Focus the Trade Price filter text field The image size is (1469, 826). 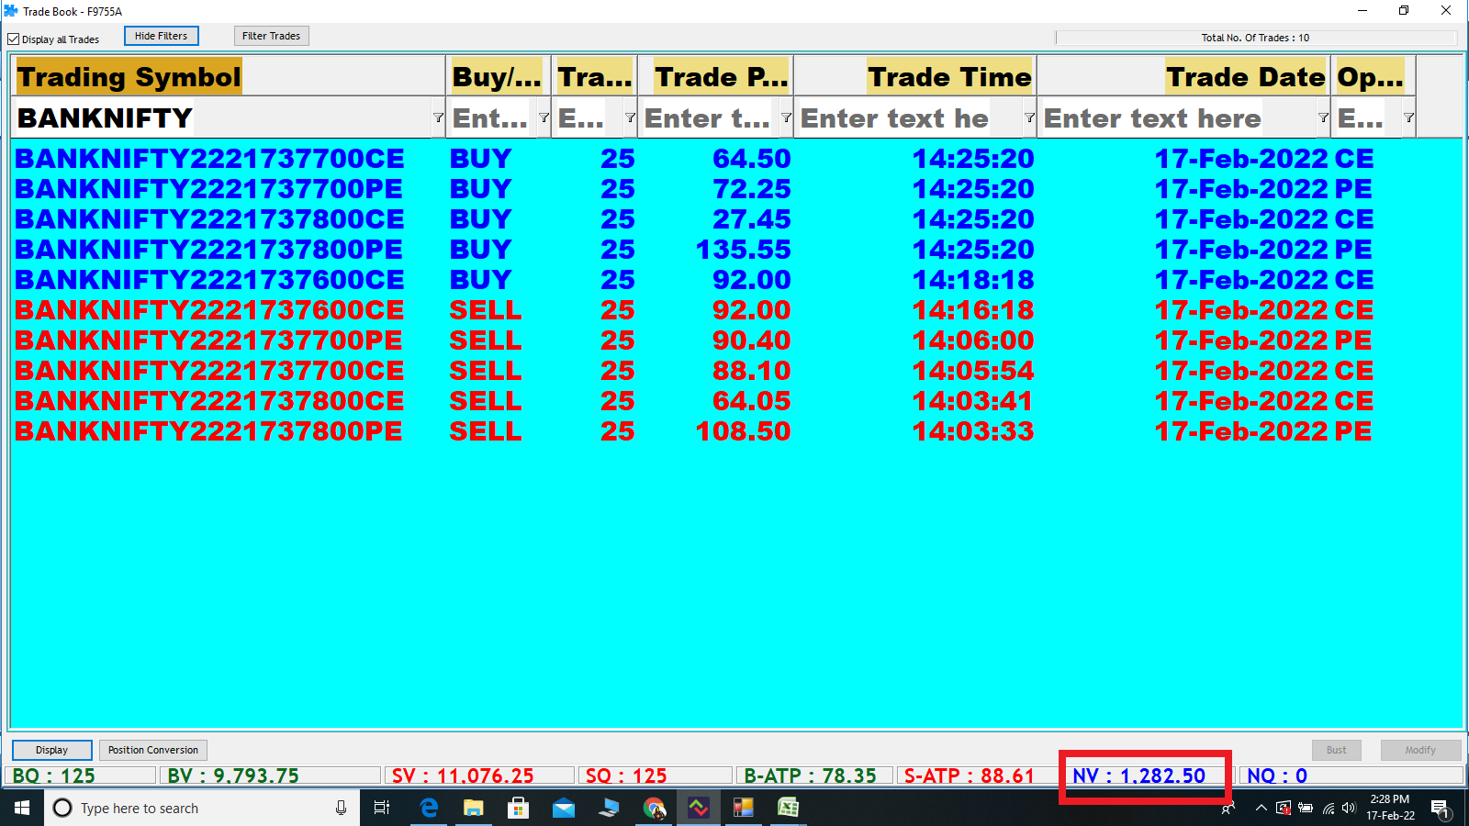[x=710, y=117]
